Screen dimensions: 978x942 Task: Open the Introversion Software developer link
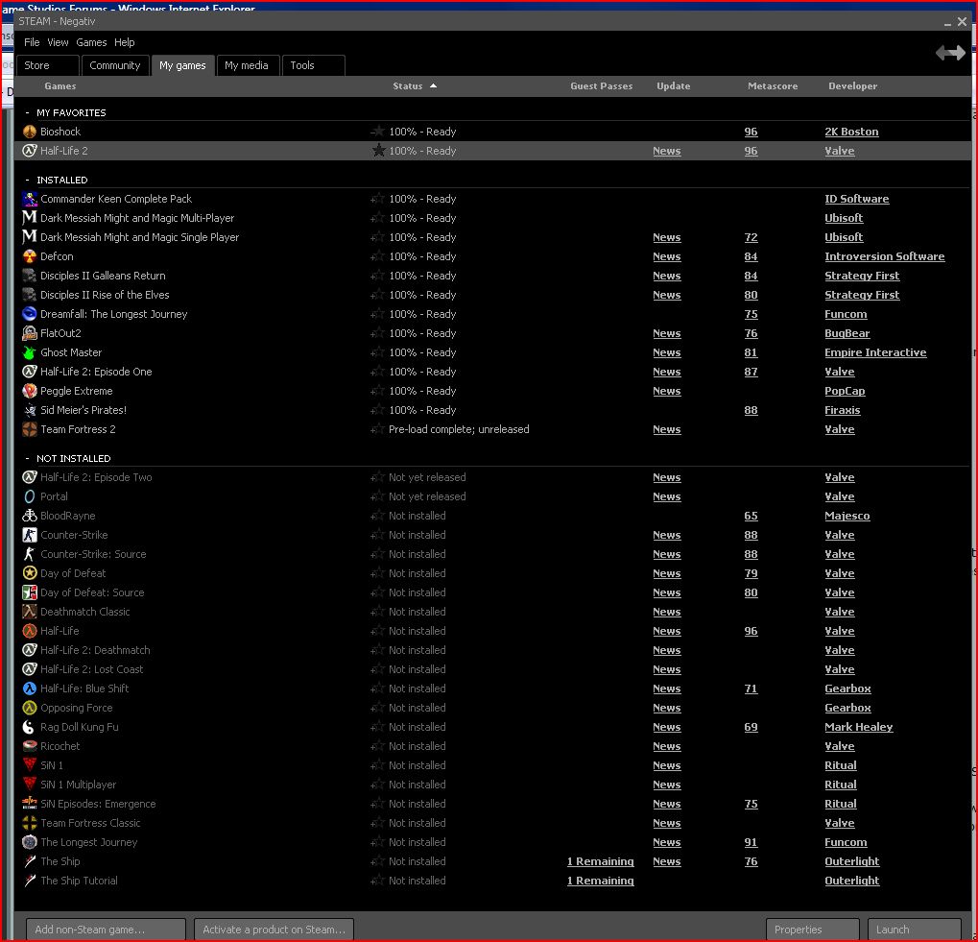tap(885, 256)
